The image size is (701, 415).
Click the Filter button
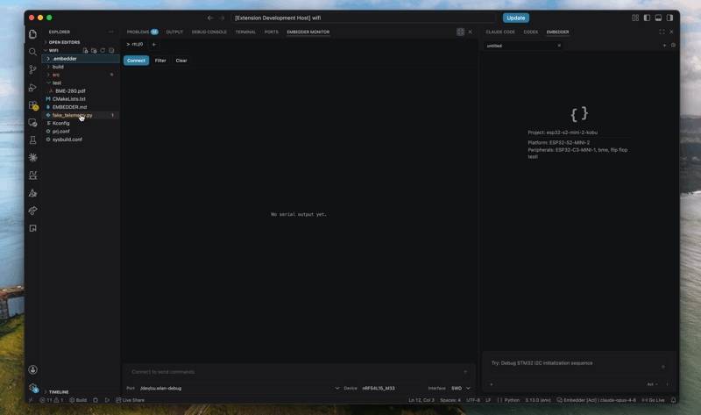click(x=160, y=61)
